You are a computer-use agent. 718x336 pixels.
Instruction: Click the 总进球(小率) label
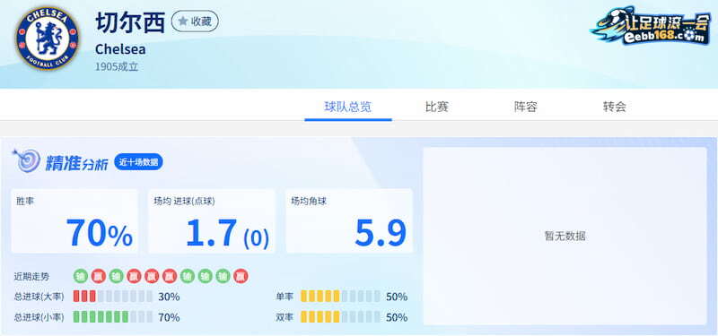click(x=39, y=317)
